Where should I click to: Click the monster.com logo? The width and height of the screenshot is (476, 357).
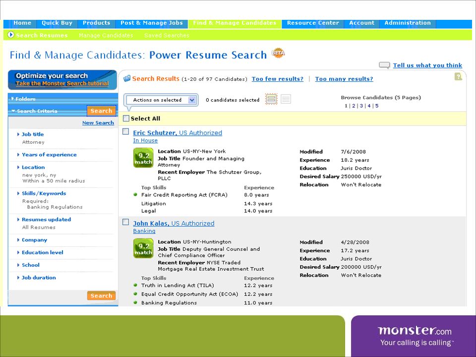[x=415, y=330]
